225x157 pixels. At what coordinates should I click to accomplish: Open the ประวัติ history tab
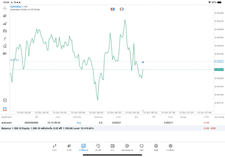tap(98, 147)
